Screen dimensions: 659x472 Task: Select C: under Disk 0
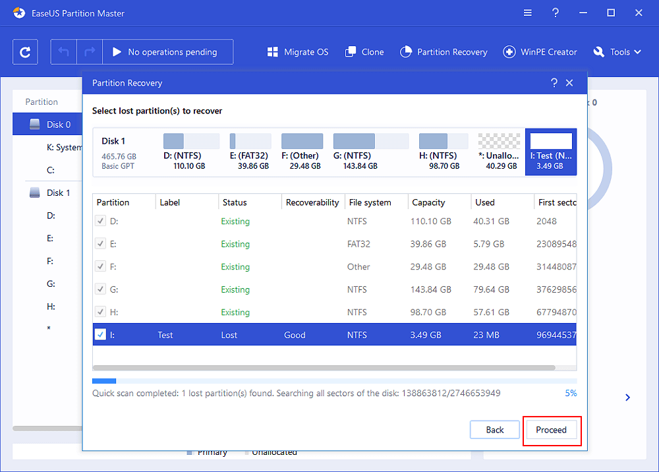tap(51, 170)
